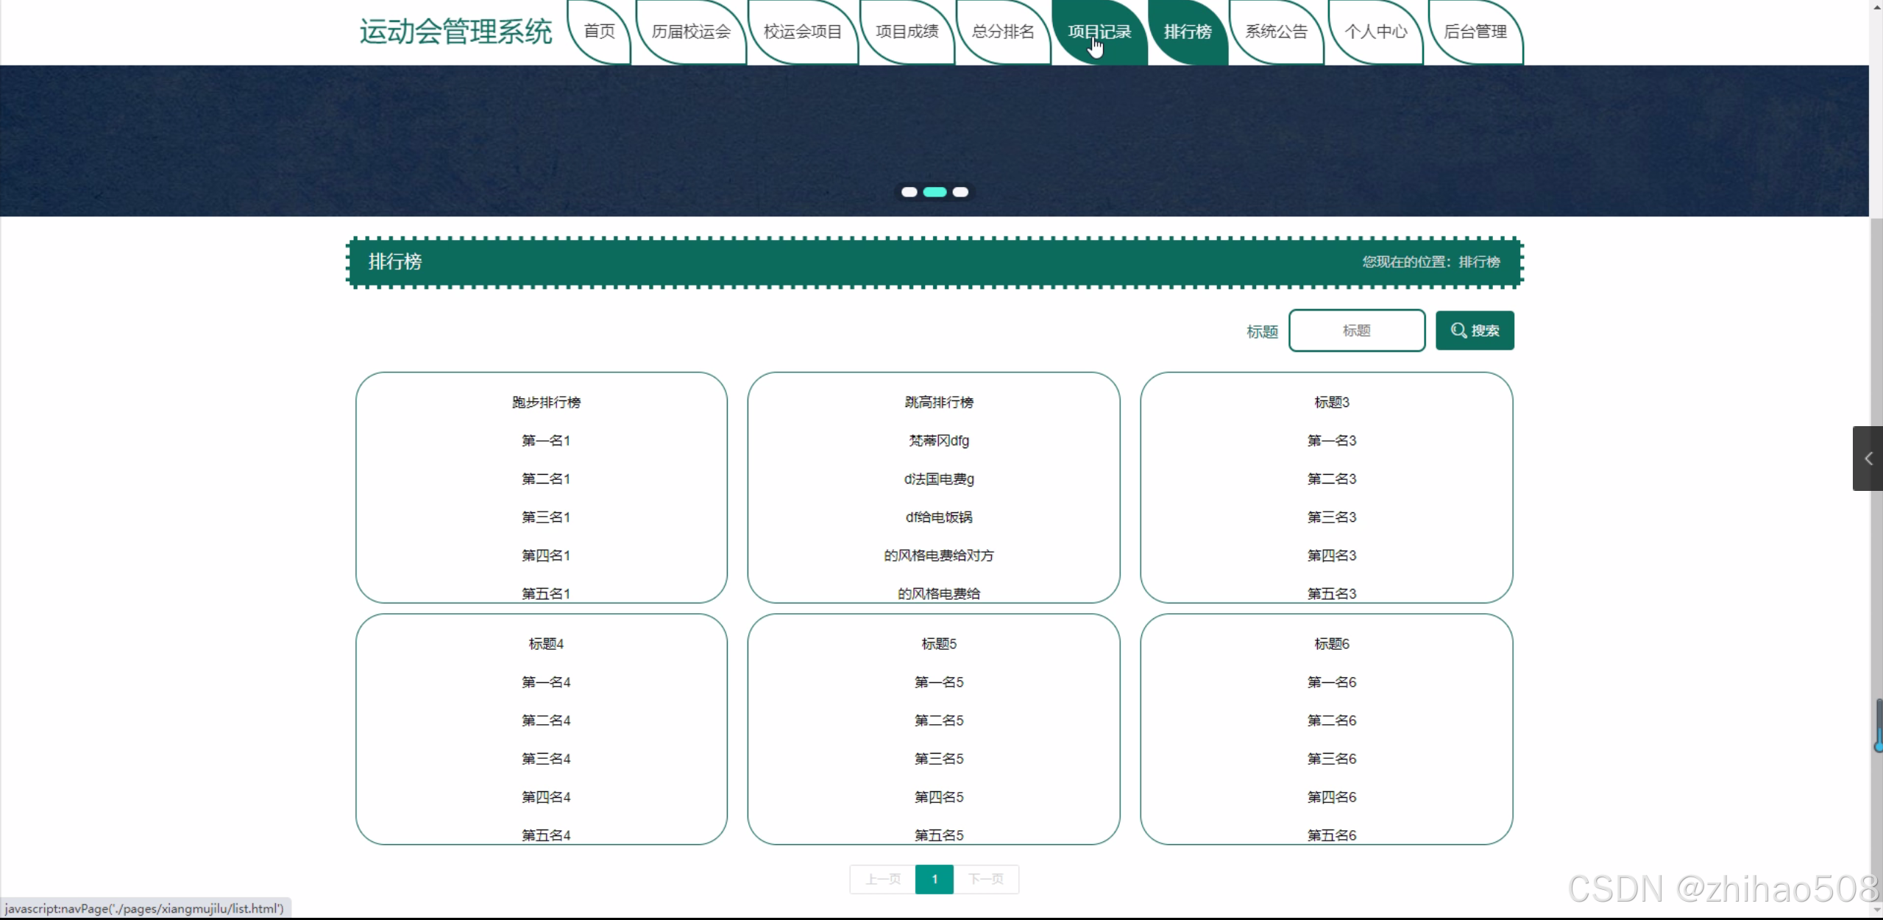Click the 下一页 pagination button
Viewport: 1883px width, 920px height.
[x=985, y=879]
